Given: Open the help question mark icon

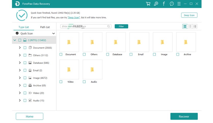Looking at the screenshot, I should pyautogui.click(x=172, y=4).
